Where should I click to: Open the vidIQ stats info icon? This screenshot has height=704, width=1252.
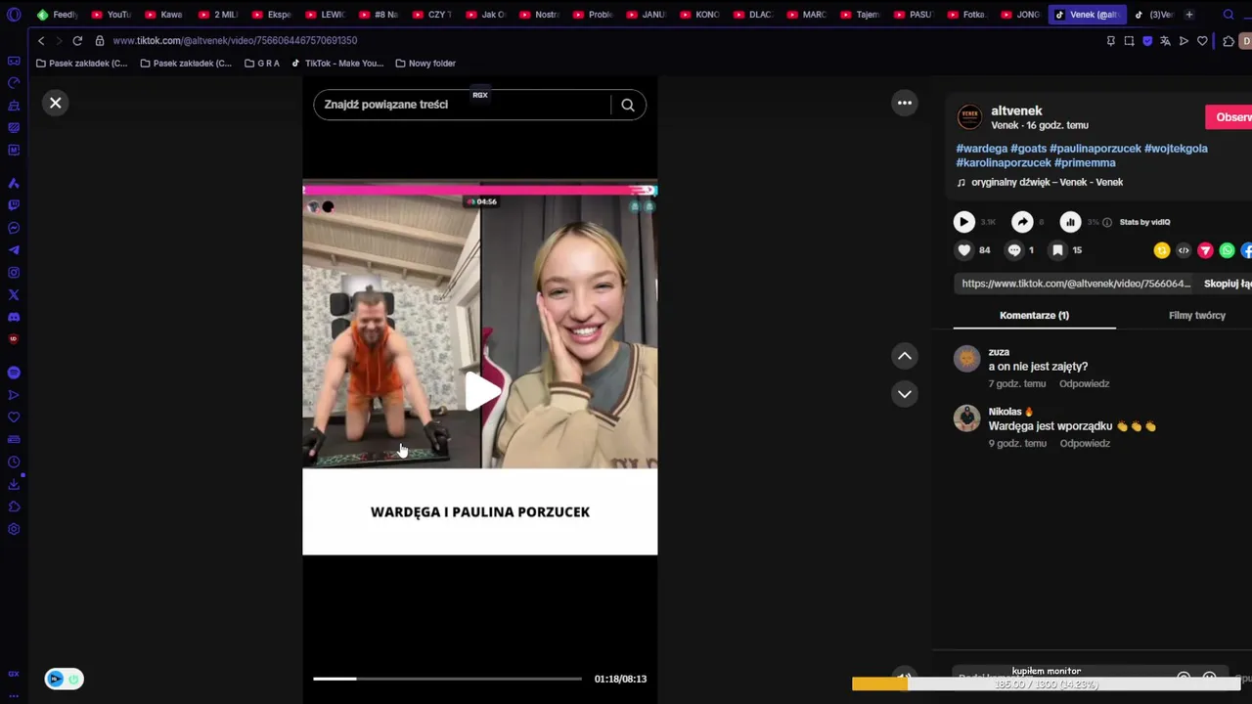click(x=1107, y=222)
